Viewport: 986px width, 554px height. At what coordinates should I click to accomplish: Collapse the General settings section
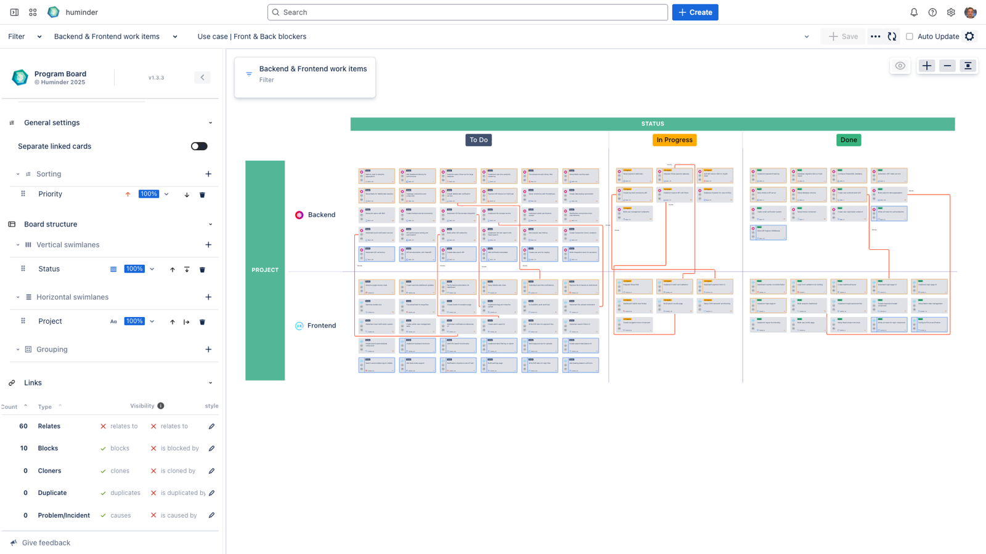coord(210,122)
